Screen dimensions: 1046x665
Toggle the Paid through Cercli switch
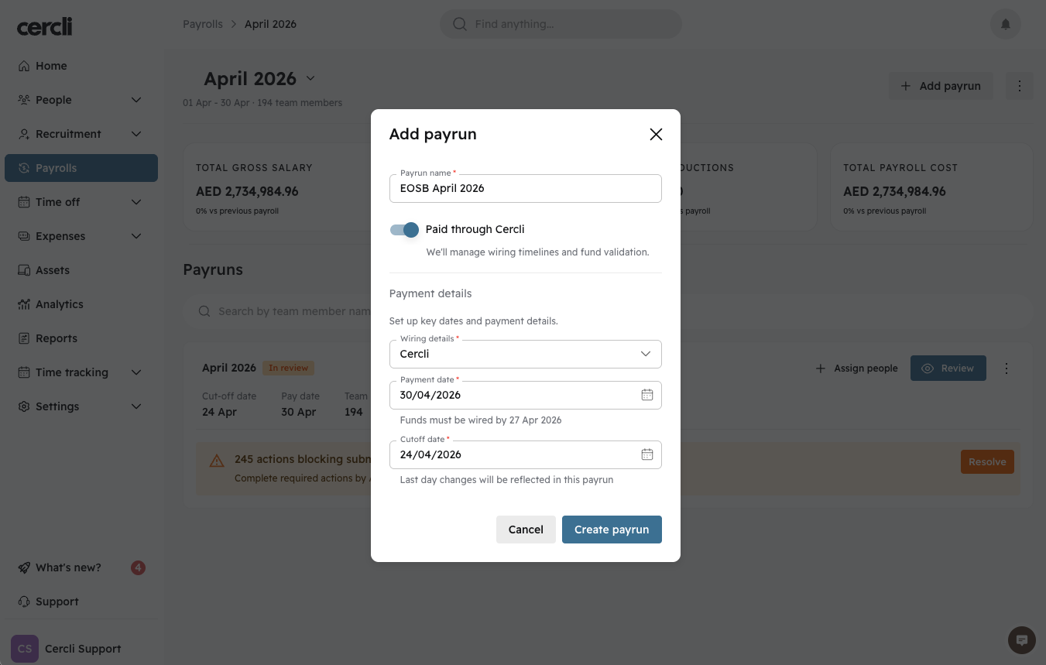click(404, 229)
